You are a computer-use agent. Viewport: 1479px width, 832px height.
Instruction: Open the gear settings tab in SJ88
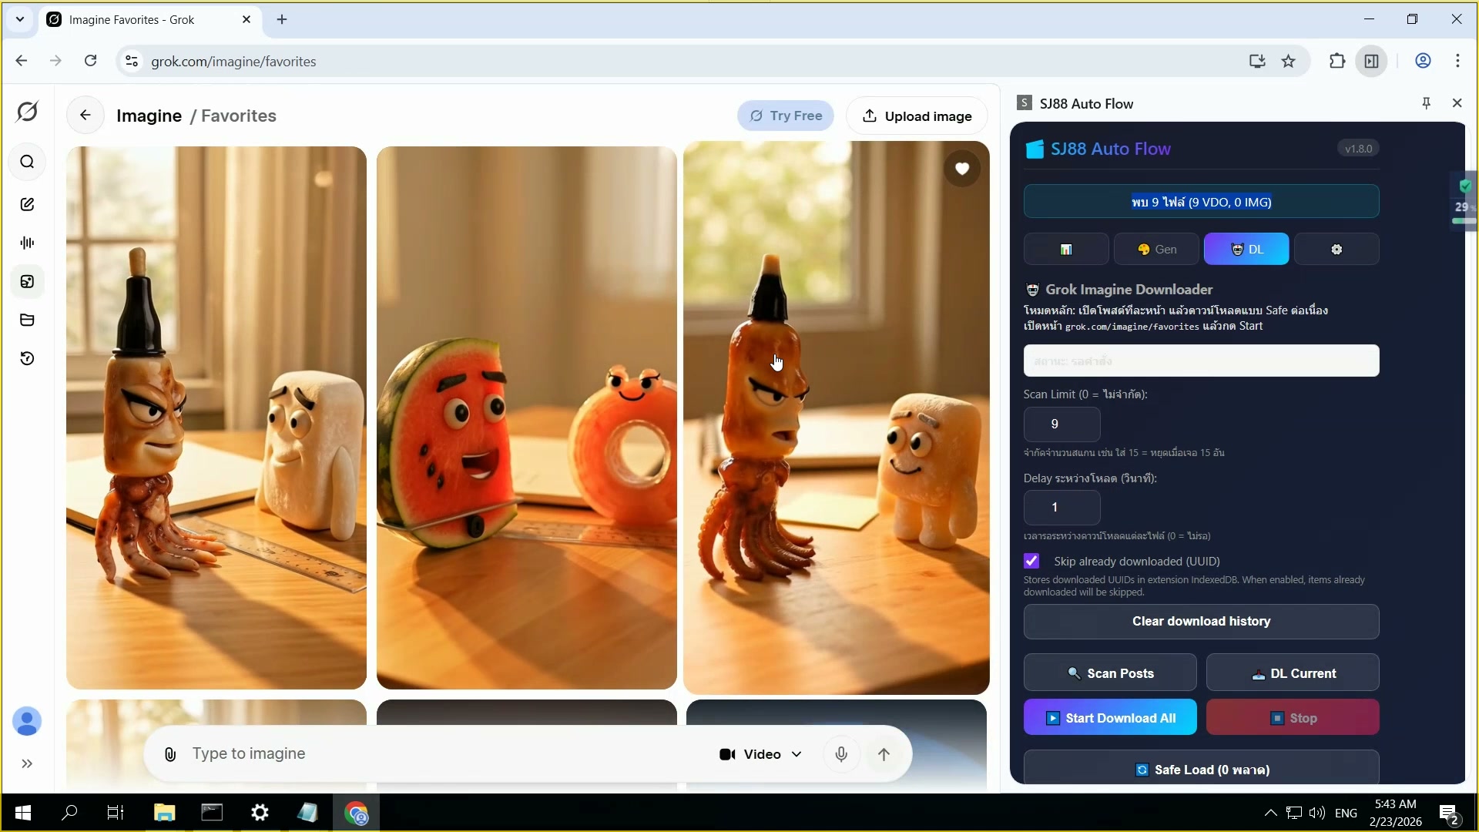click(x=1336, y=250)
